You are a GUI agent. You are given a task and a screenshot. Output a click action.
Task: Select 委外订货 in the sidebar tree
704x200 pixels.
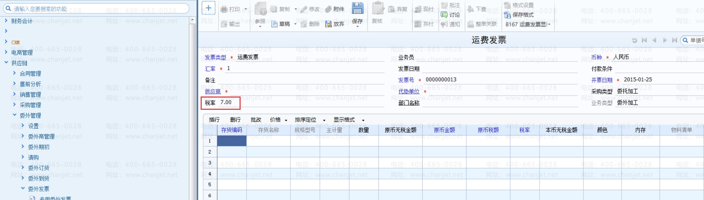(x=39, y=168)
